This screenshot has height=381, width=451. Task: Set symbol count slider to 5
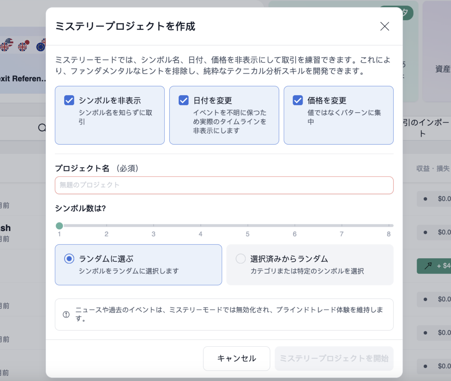247,226
